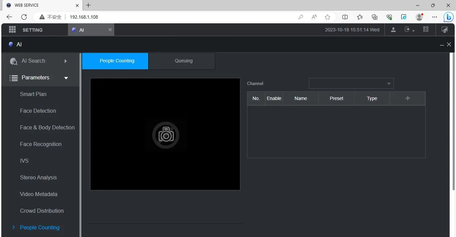Click the browser essentials heart icon
This screenshot has width=456, height=237.
pyautogui.click(x=389, y=17)
